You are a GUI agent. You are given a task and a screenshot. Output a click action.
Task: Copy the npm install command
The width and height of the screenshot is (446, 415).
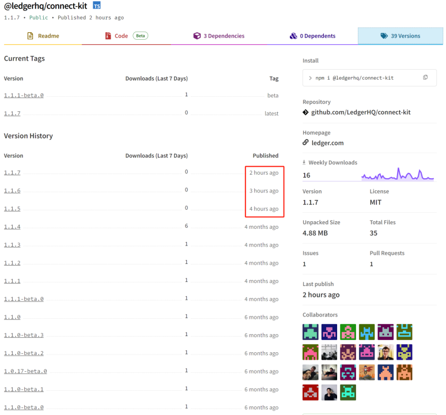tap(425, 77)
